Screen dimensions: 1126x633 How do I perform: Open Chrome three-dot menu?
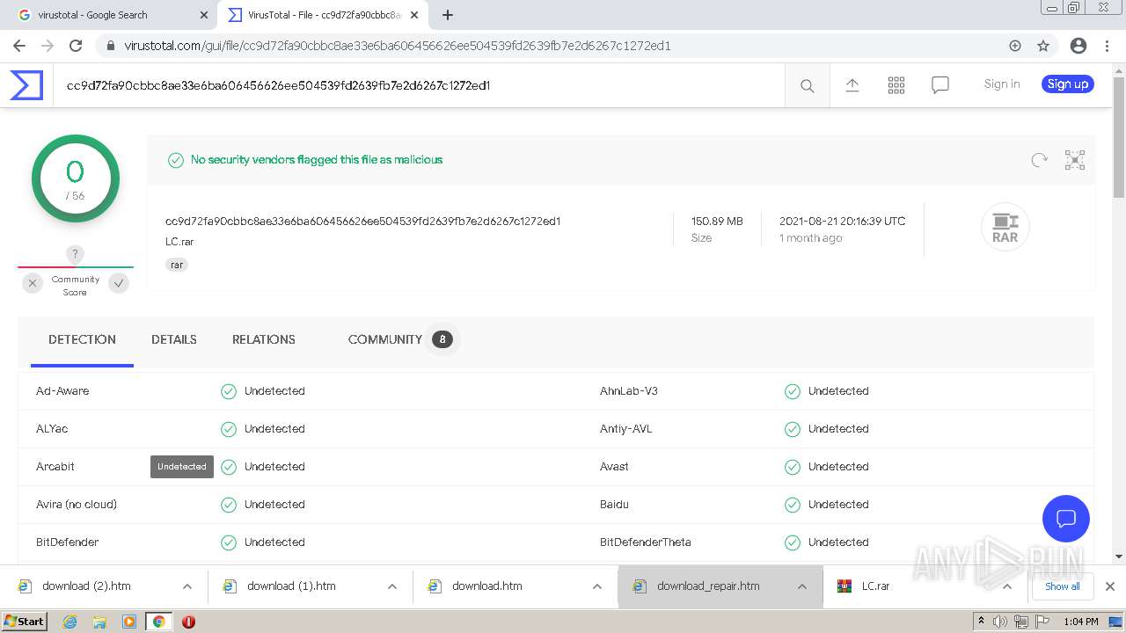[x=1107, y=46]
